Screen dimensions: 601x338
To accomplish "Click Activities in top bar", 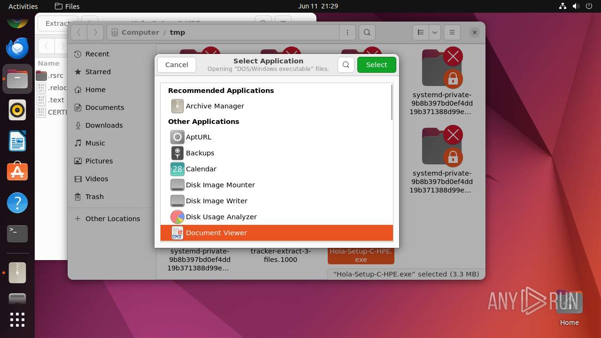I will [x=23, y=6].
